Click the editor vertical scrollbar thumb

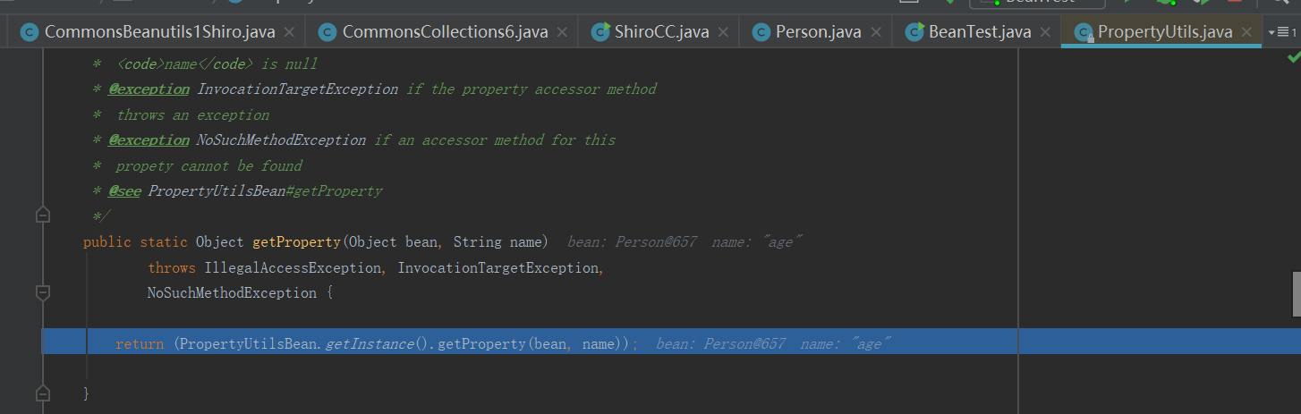tap(1296, 293)
